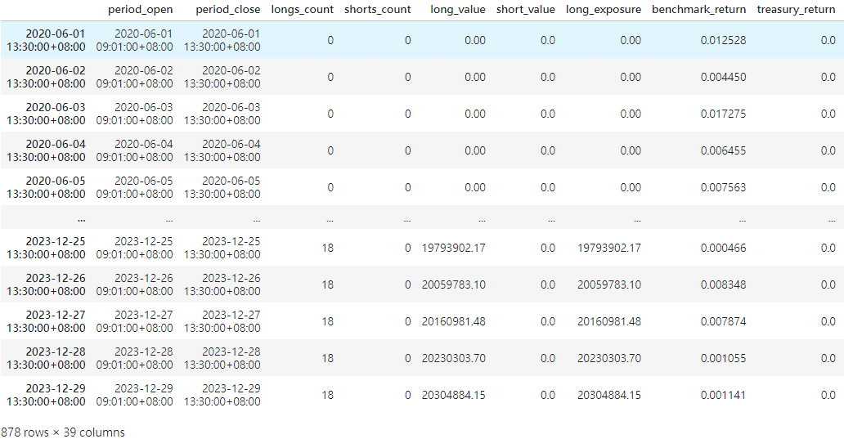The width and height of the screenshot is (844, 439).
Task: Click the longs_count column header
Action: tap(303, 10)
